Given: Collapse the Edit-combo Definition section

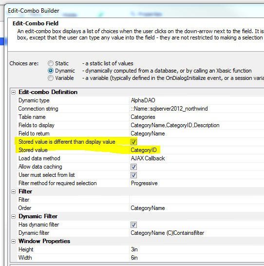Looking at the screenshot, I should (14, 92).
